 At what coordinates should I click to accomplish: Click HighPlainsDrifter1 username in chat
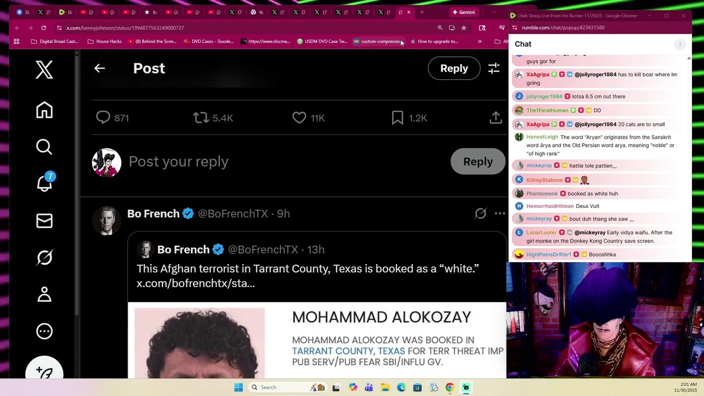coord(549,254)
